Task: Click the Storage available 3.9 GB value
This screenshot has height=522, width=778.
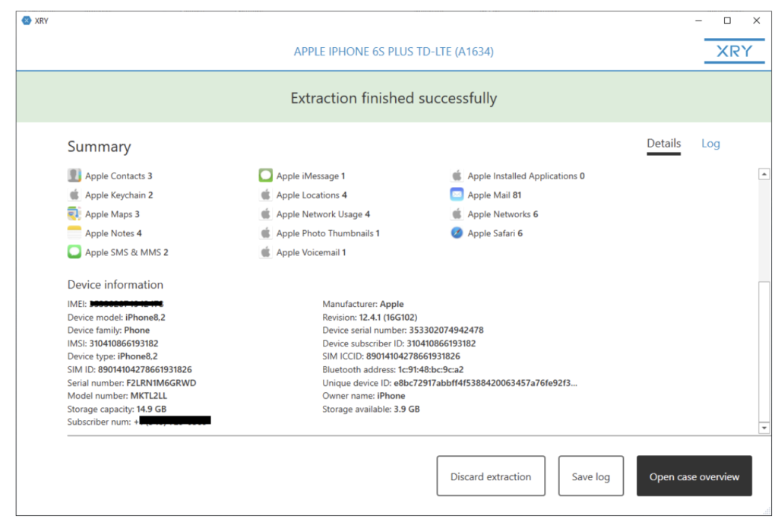Action: tap(407, 409)
